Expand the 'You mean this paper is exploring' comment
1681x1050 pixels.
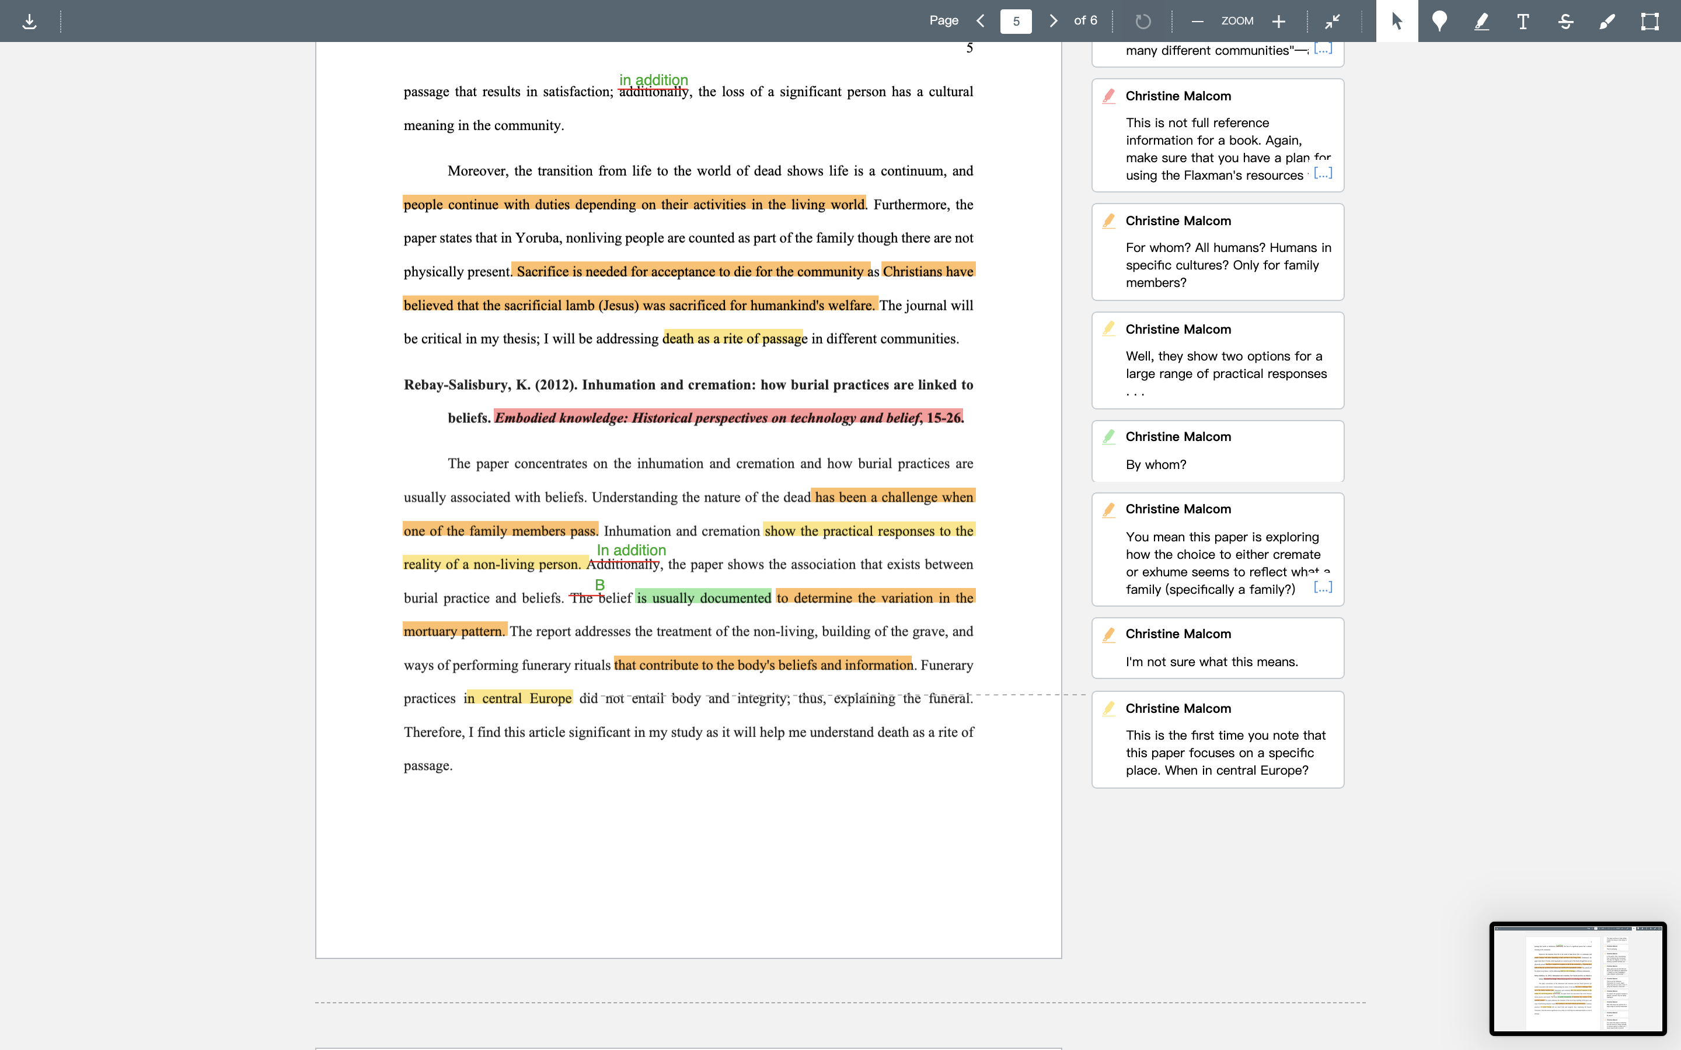(1323, 587)
